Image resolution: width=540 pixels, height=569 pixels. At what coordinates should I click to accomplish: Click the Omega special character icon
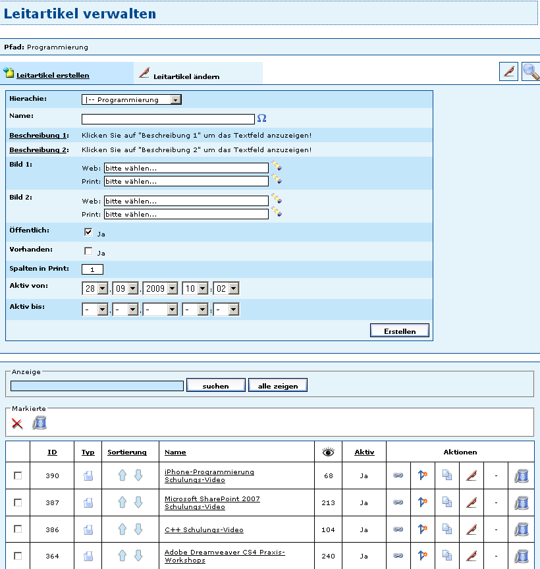click(261, 119)
